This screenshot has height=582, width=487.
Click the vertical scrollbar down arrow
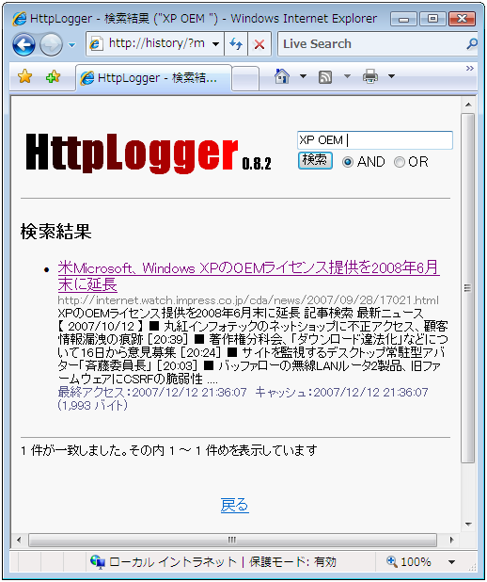[x=468, y=525]
